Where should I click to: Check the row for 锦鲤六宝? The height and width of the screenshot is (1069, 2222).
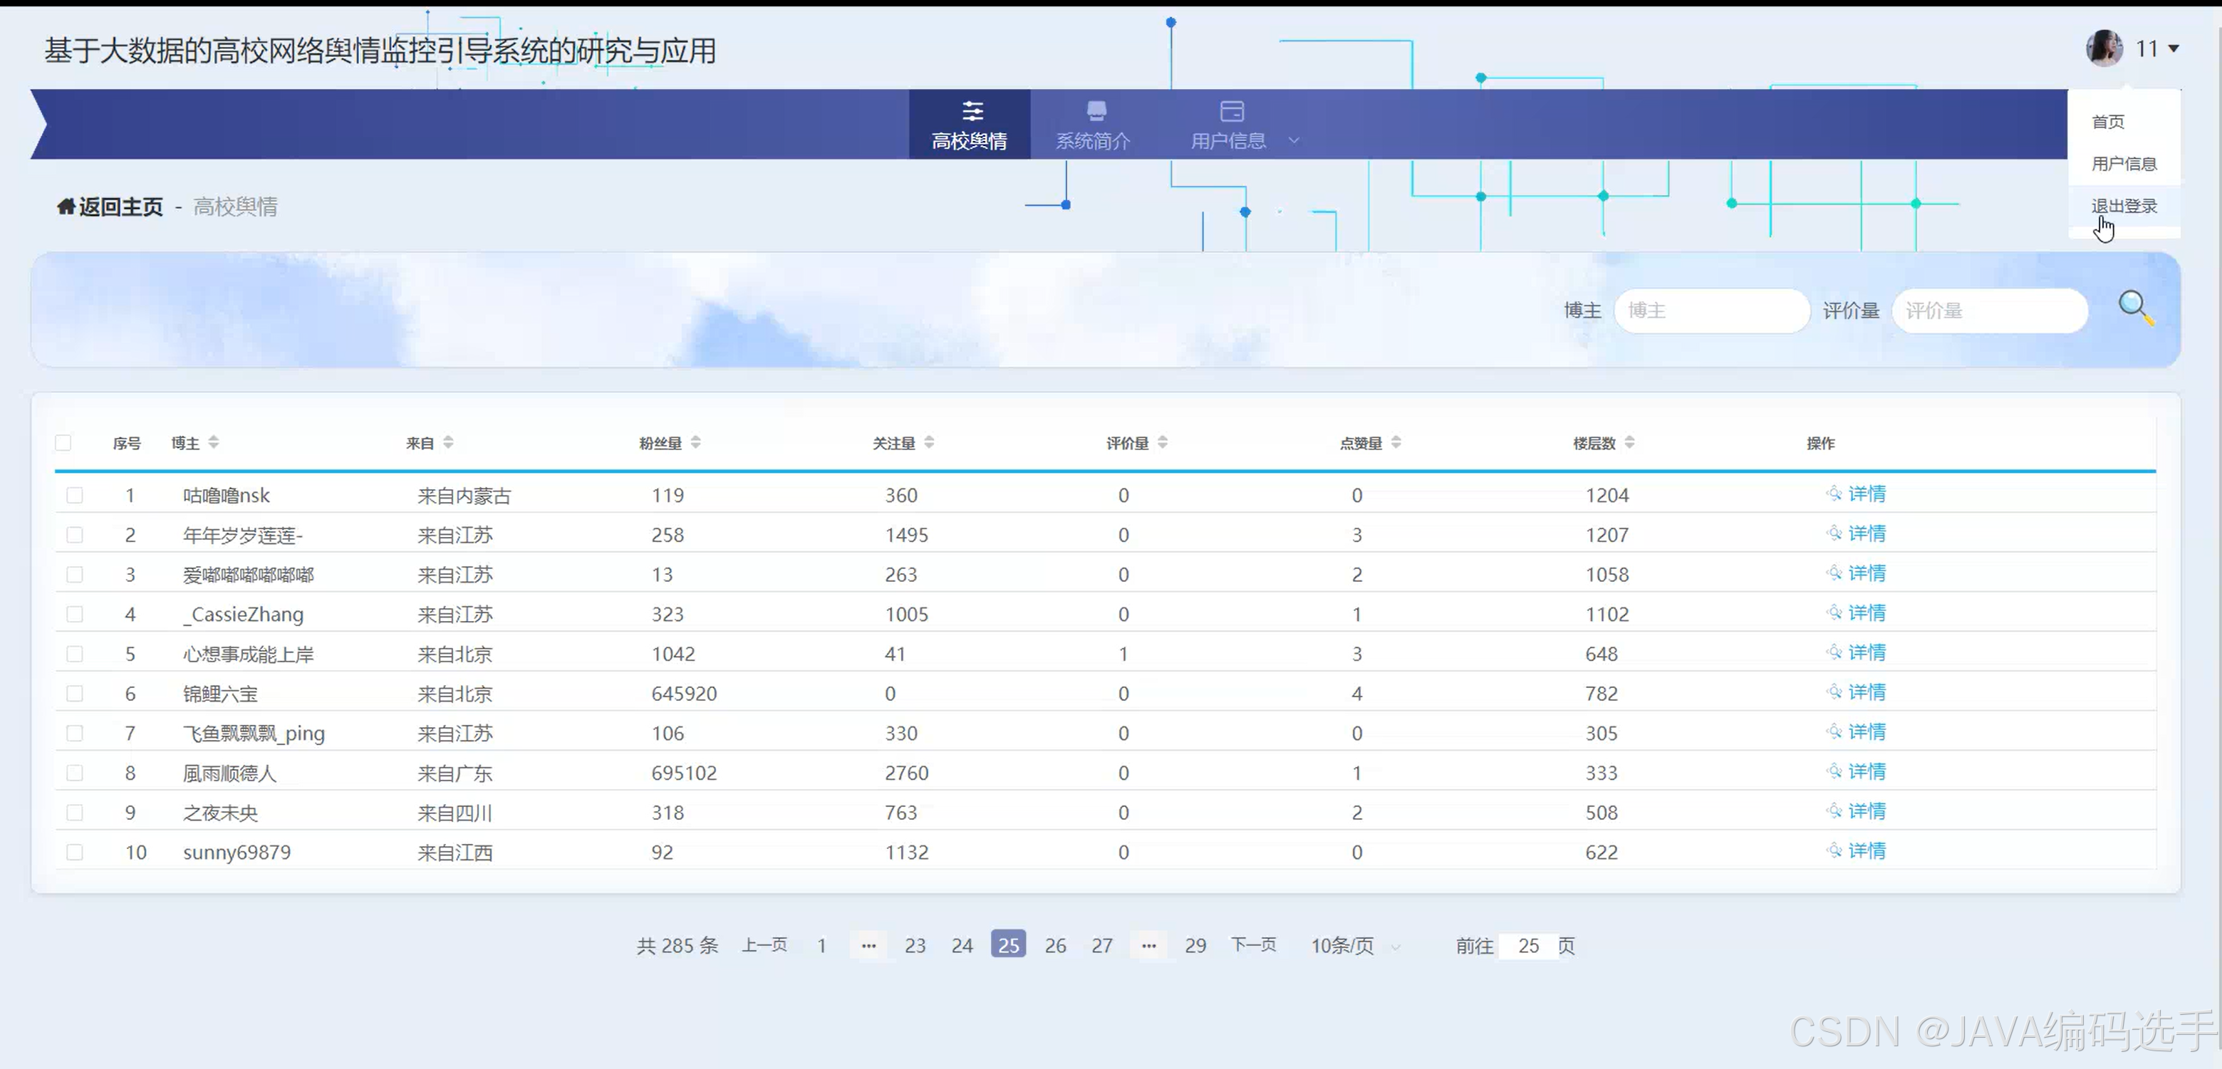pos(75,693)
